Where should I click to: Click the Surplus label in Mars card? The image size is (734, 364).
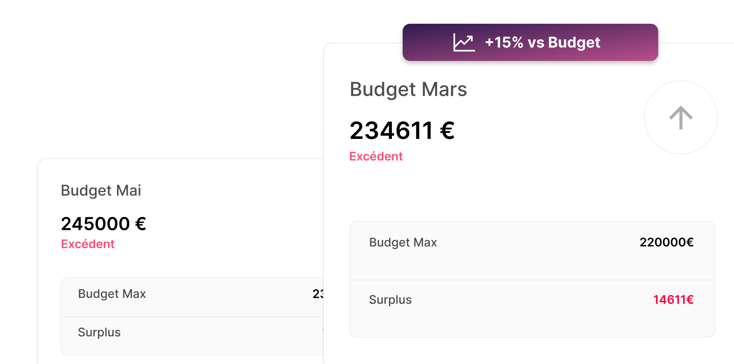pyautogui.click(x=390, y=299)
